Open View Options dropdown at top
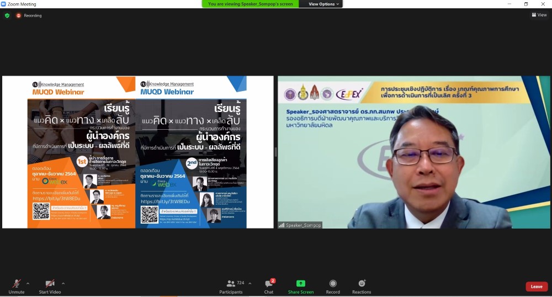The width and height of the screenshot is (552, 297). 323,4
